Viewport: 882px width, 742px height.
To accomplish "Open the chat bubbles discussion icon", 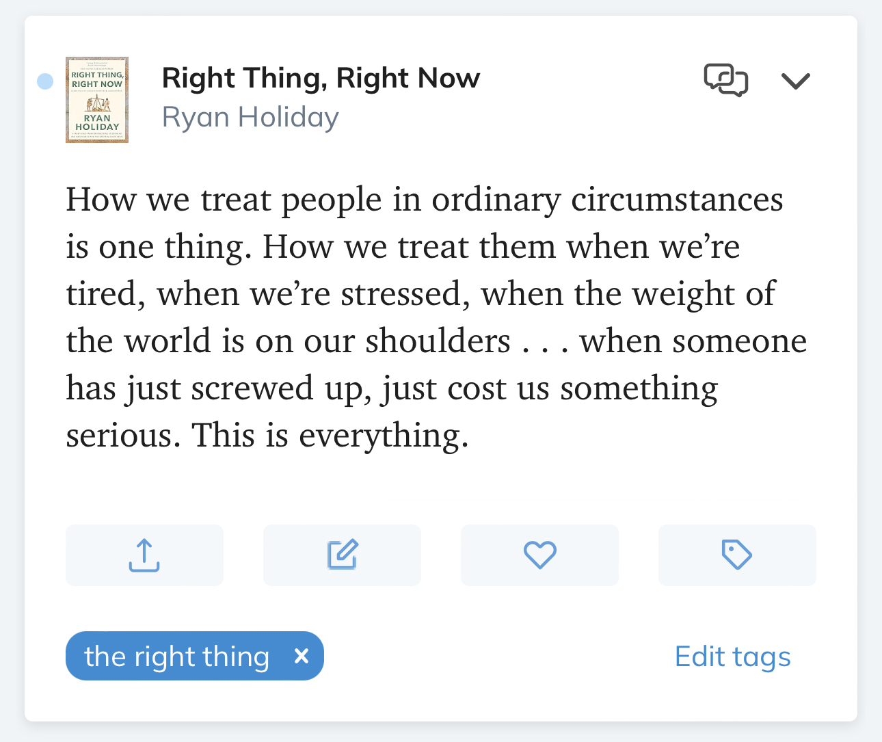I will coord(725,81).
